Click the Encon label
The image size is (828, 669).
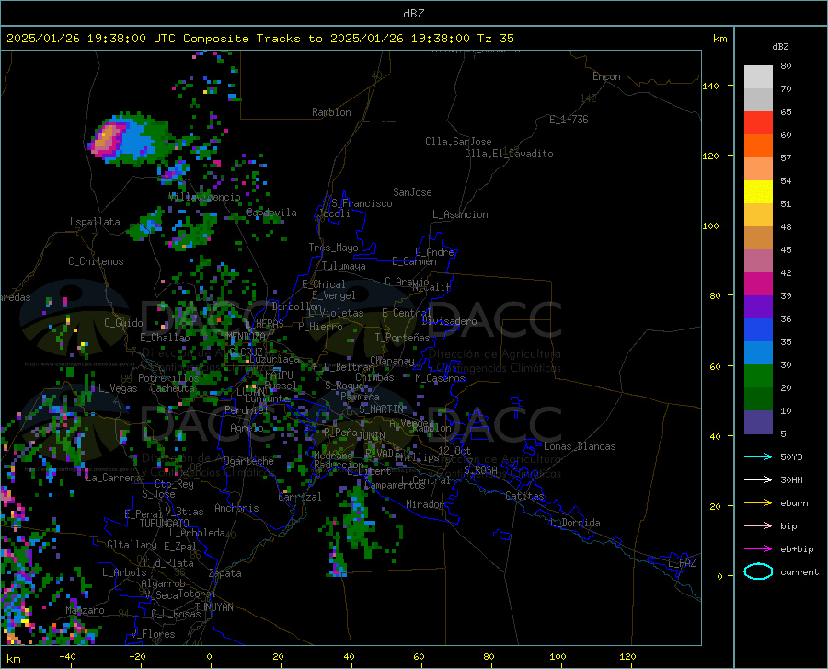[606, 76]
